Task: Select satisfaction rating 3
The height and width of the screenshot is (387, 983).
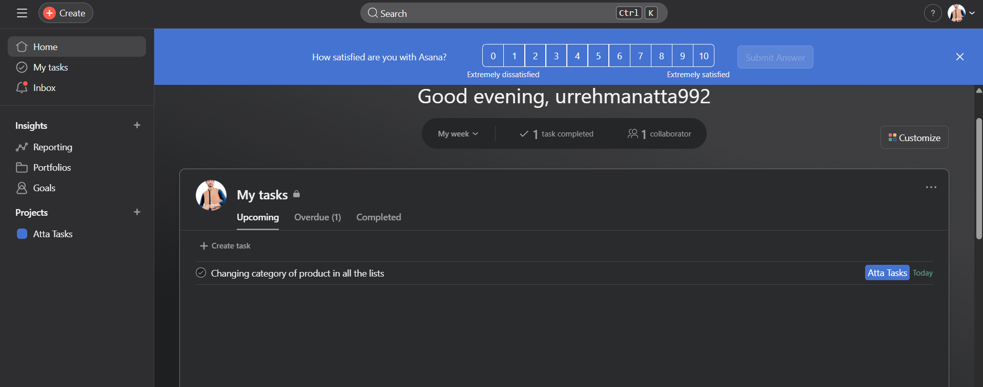Action: 556,56
